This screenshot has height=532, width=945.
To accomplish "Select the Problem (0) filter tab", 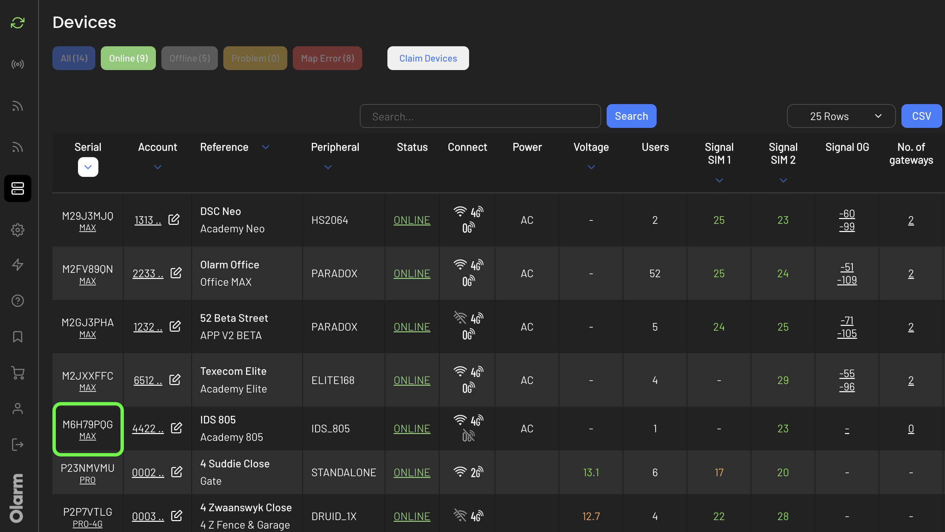I will [x=255, y=58].
